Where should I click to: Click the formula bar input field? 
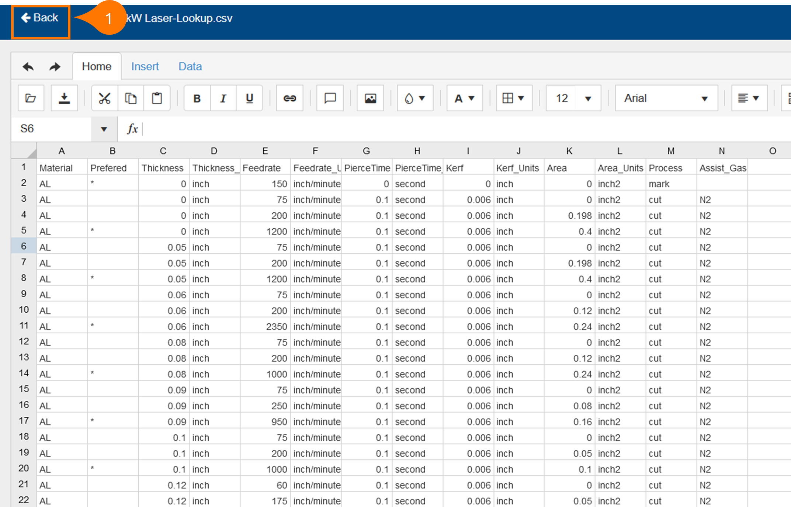tap(443, 129)
